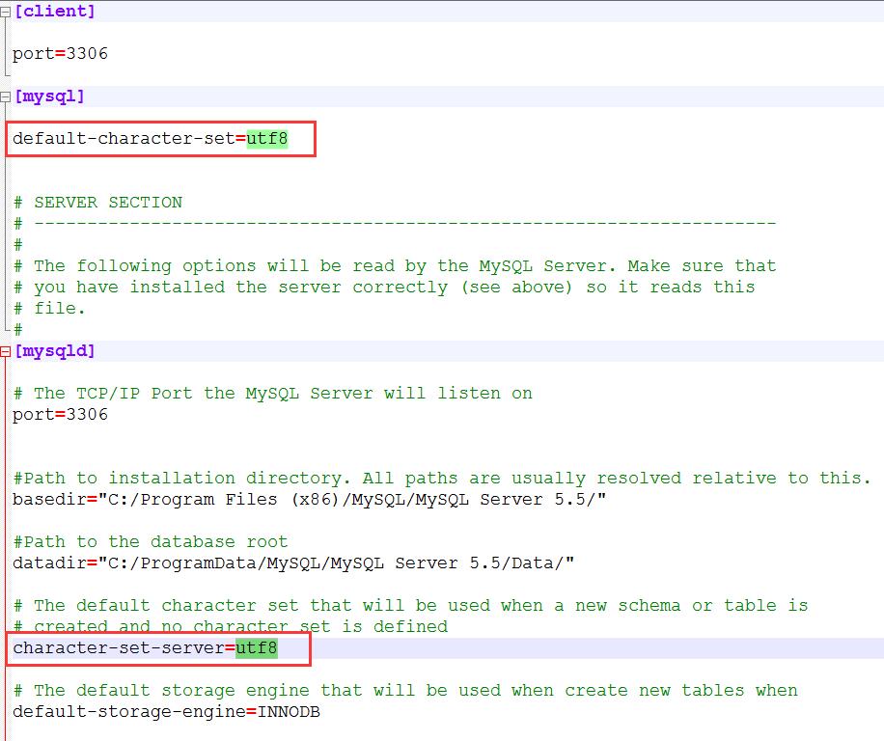Collapse the [mysqld] section fold marker
This screenshot has height=741, width=884.
pos(5,351)
